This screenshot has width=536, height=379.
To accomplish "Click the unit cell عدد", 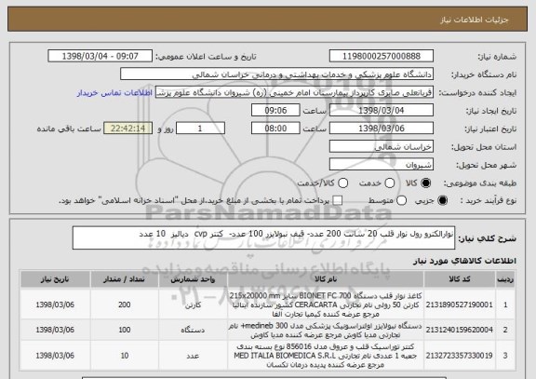I will click(193, 356).
